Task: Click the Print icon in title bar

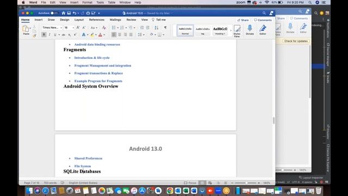Action: point(88,13)
